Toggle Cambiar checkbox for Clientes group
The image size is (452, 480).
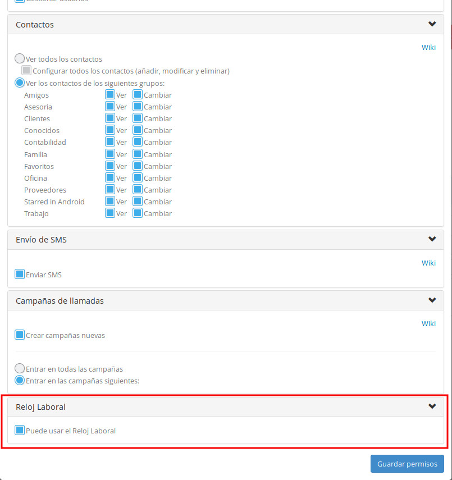[x=138, y=118]
